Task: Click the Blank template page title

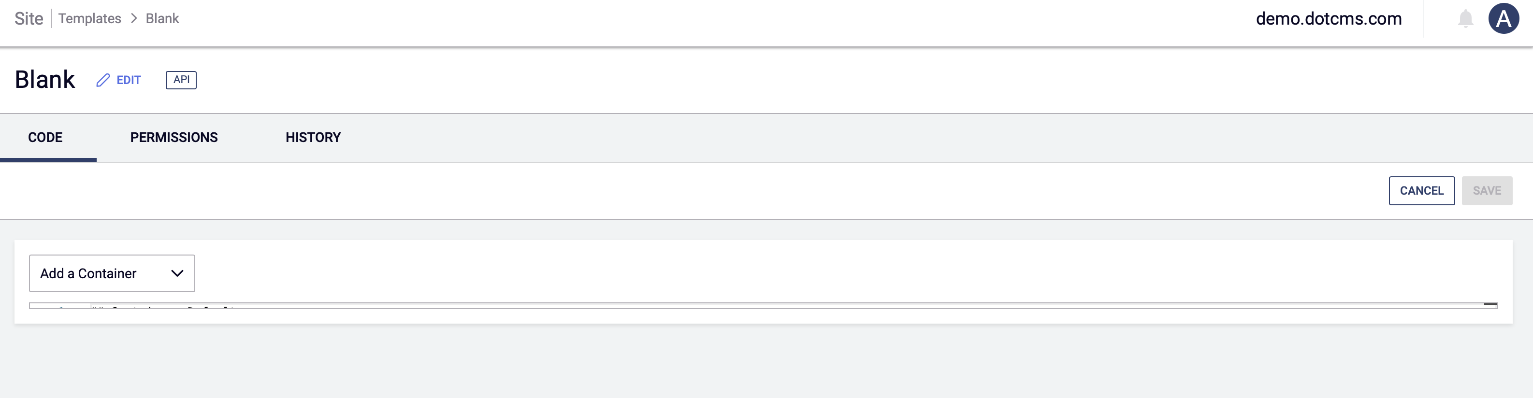Action: [45, 79]
